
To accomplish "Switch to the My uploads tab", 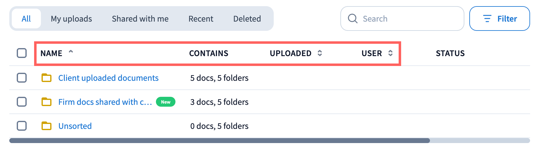I will click(x=71, y=19).
